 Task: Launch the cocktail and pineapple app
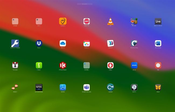tap(134, 21)
